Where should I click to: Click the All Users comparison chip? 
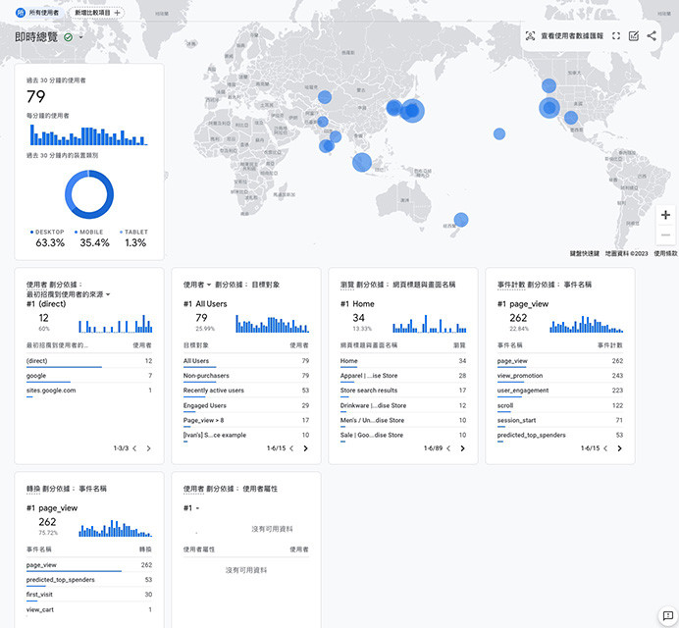(38, 13)
